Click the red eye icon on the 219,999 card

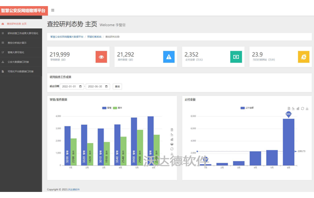(101, 57)
